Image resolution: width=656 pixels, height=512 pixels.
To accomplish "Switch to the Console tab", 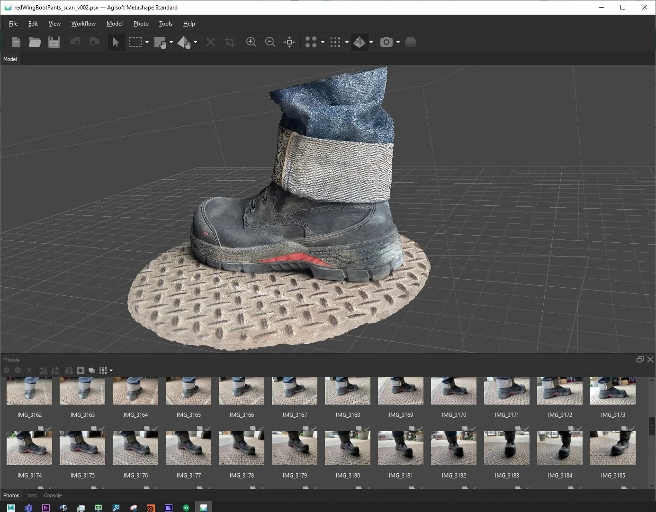I will pos(53,495).
